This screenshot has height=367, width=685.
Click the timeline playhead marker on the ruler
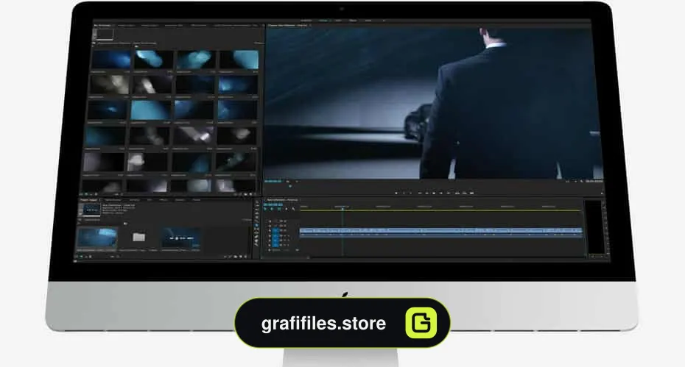coord(342,209)
